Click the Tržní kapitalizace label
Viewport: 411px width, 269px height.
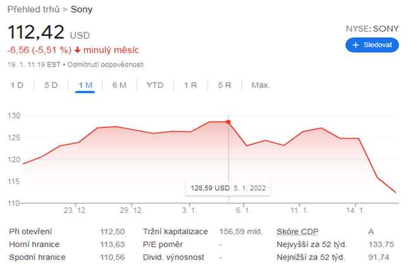coord(175,232)
